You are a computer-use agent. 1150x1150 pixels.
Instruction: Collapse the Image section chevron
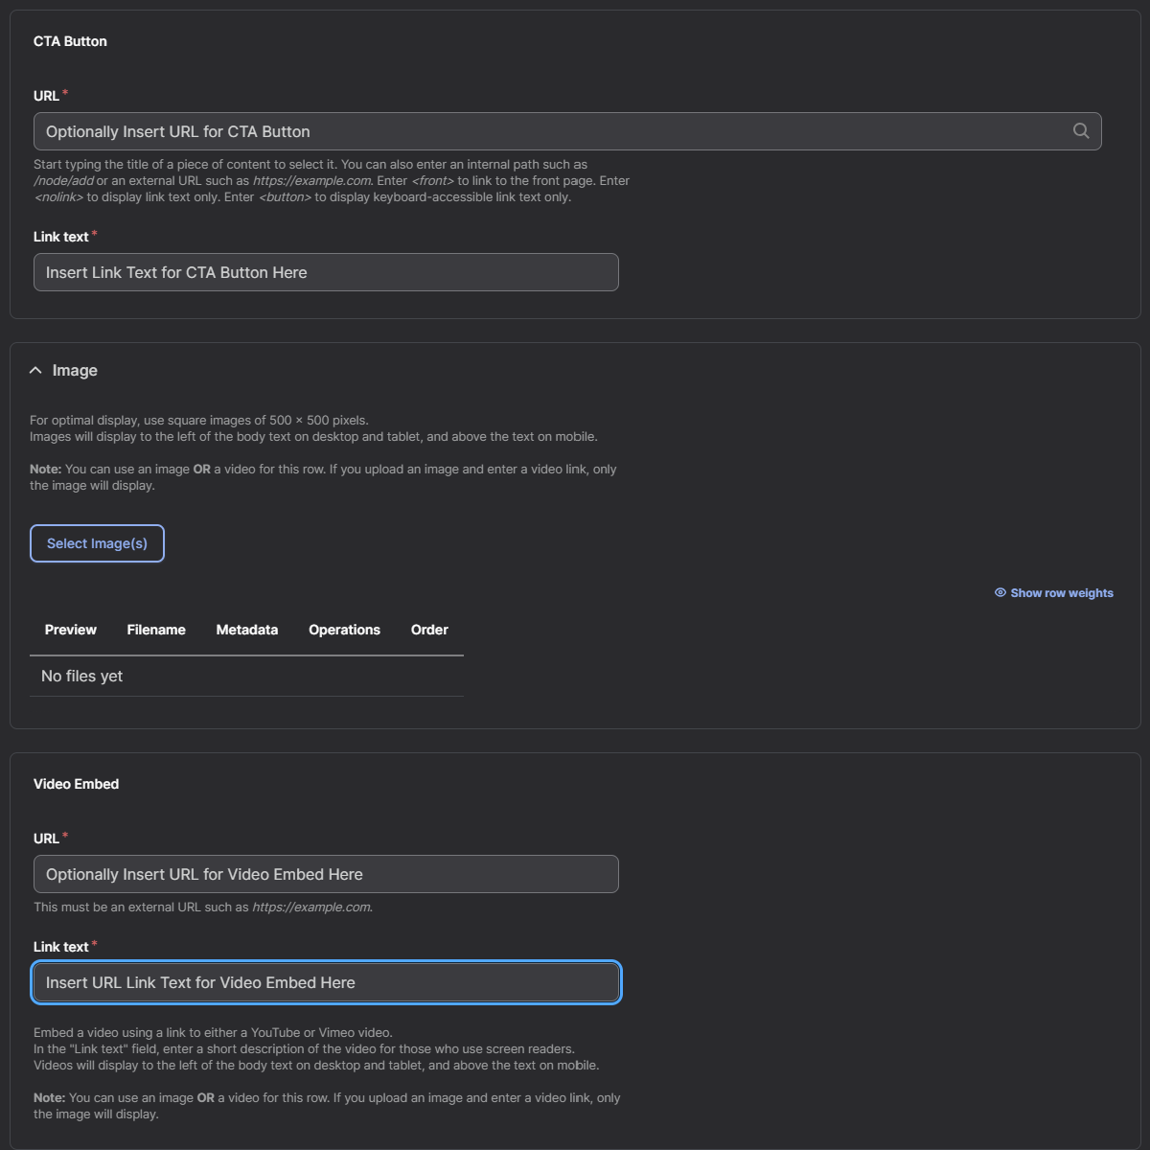(x=35, y=370)
